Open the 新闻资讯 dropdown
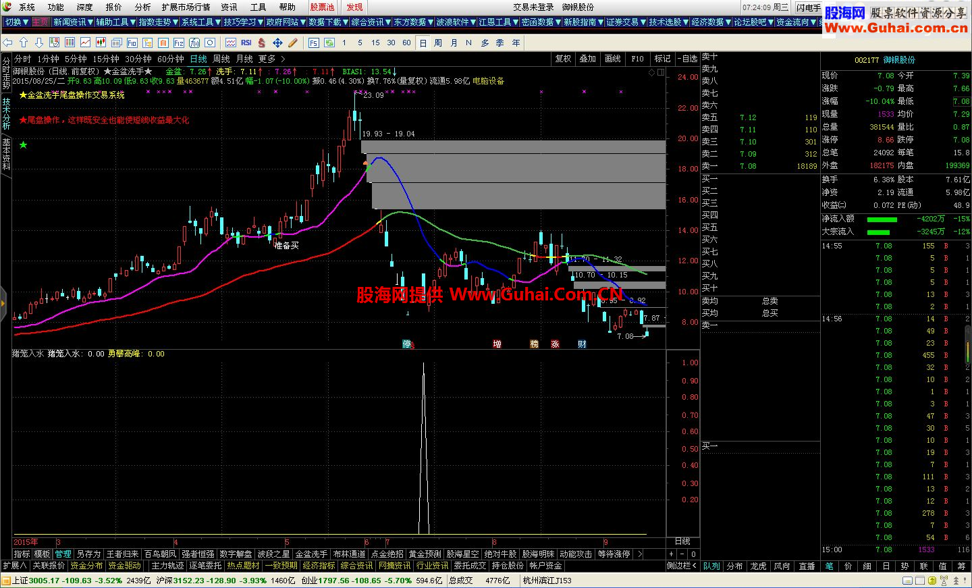 point(74,22)
